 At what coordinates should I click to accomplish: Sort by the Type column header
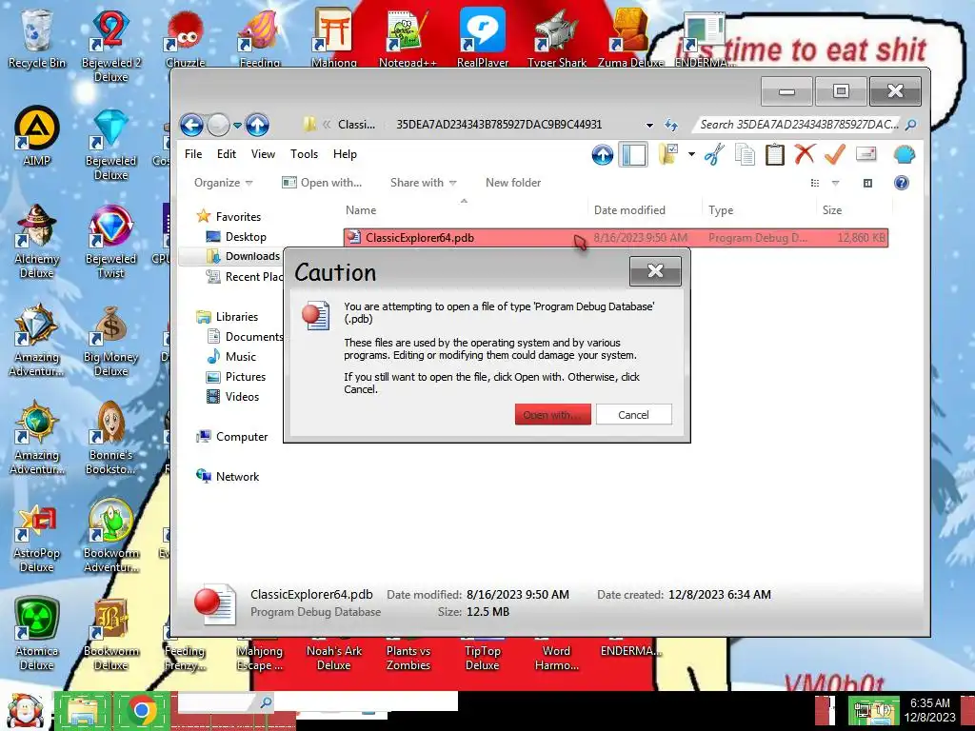[759, 210]
